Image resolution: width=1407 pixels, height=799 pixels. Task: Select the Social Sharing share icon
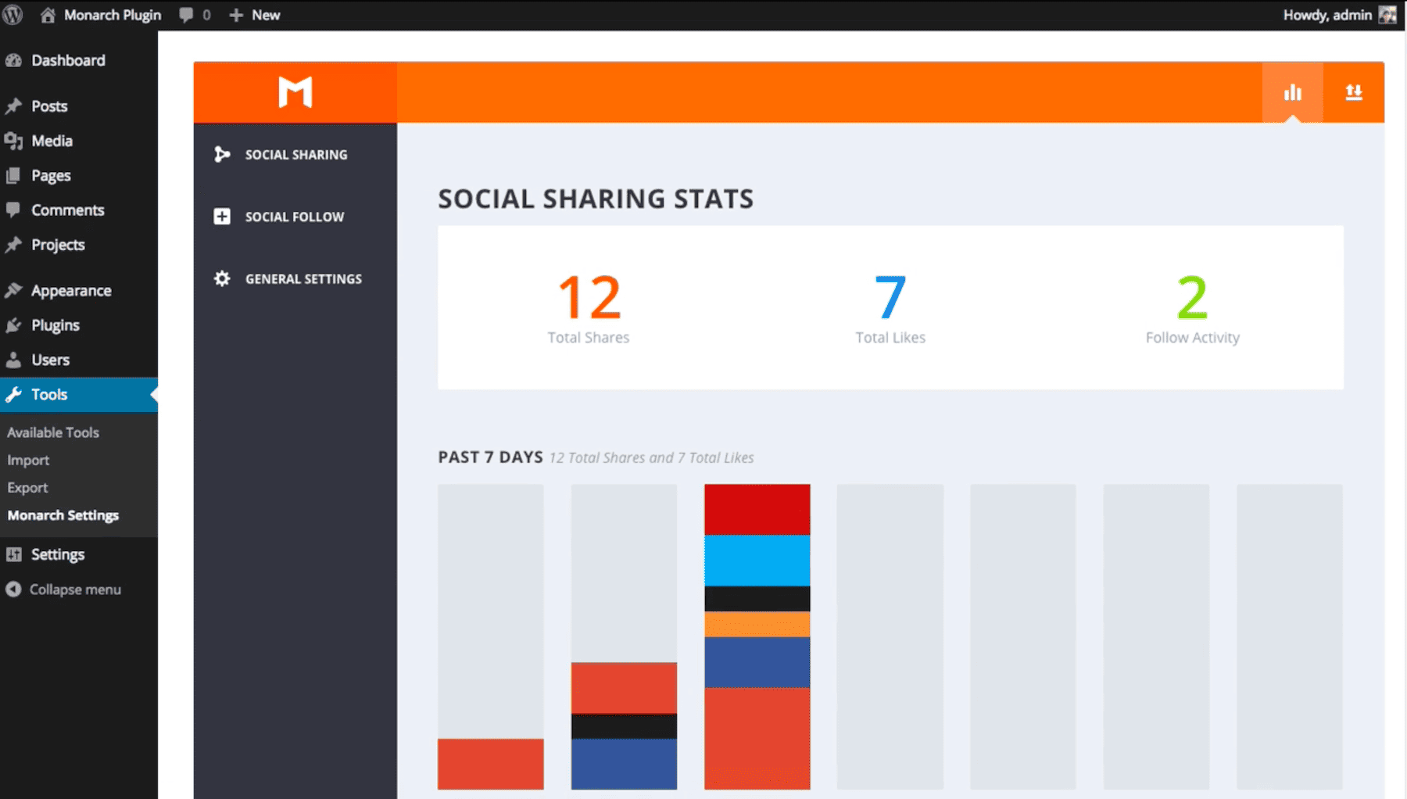(x=223, y=154)
